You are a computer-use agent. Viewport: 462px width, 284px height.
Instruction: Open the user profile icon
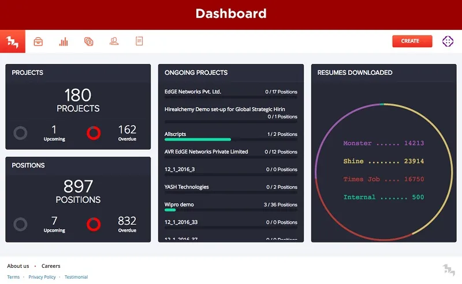click(x=114, y=41)
